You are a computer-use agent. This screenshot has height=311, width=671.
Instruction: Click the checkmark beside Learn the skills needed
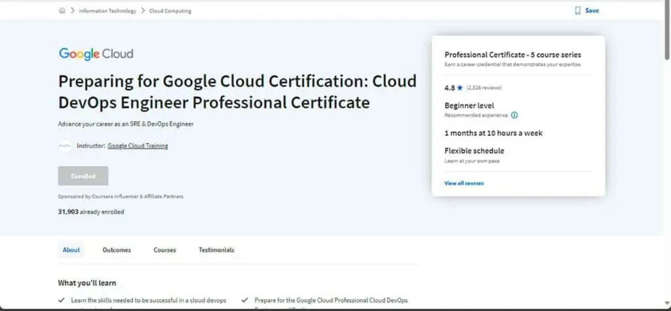62,301
